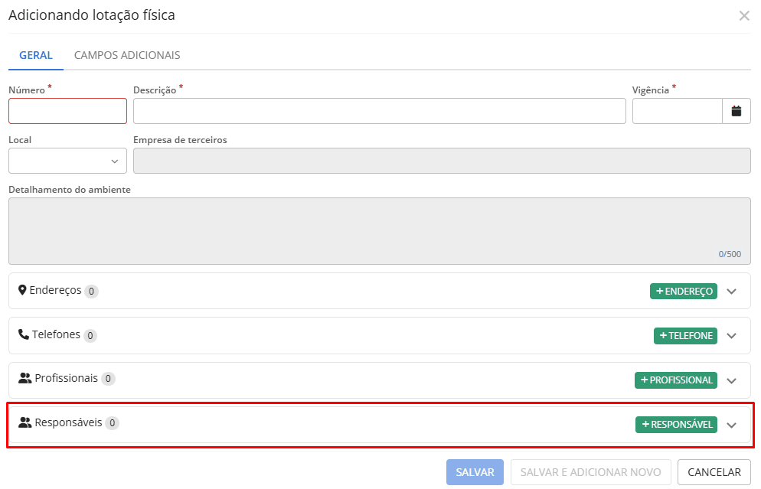The image size is (761, 489).
Task: Expand the Profissionais section chevron
Action: click(x=731, y=380)
